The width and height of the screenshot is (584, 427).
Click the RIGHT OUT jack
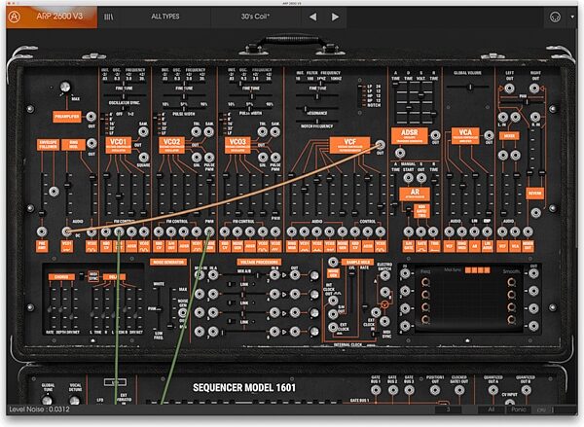pos(534,89)
